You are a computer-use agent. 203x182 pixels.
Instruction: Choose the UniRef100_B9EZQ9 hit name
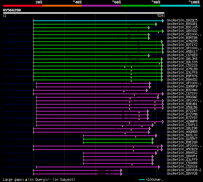point(182,142)
